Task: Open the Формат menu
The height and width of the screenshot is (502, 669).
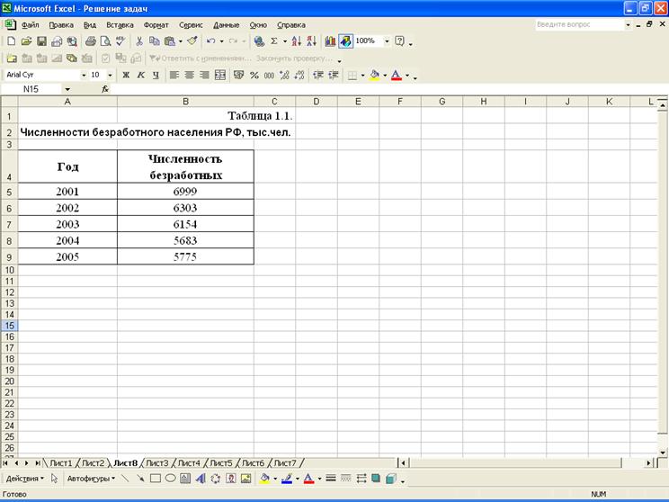Action: tap(156, 25)
